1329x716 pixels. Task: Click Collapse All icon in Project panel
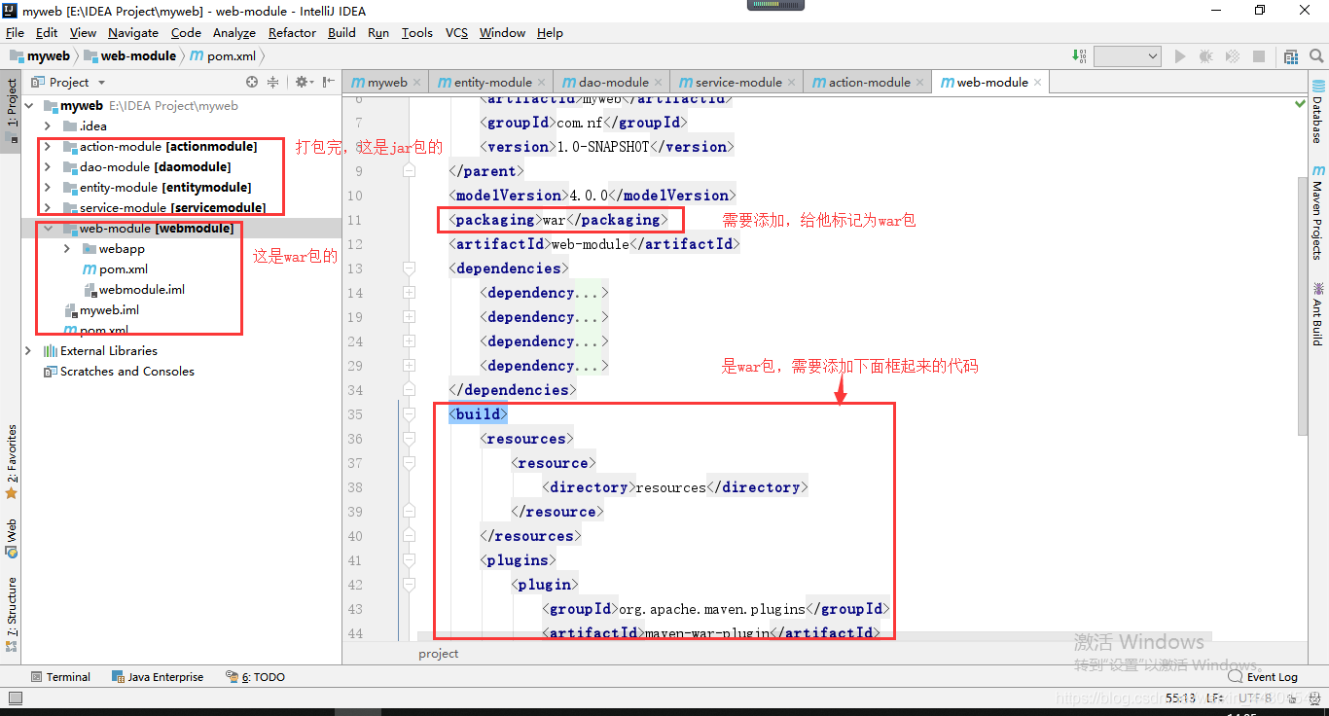click(x=273, y=83)
